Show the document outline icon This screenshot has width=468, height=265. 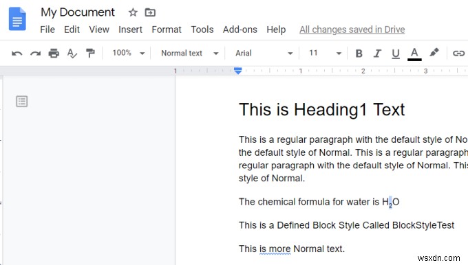click(22, 101)
